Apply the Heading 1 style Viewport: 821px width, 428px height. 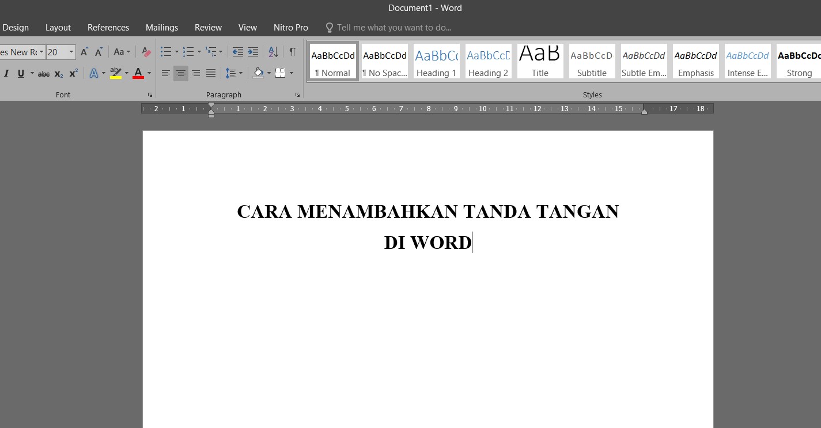(437, 61)
